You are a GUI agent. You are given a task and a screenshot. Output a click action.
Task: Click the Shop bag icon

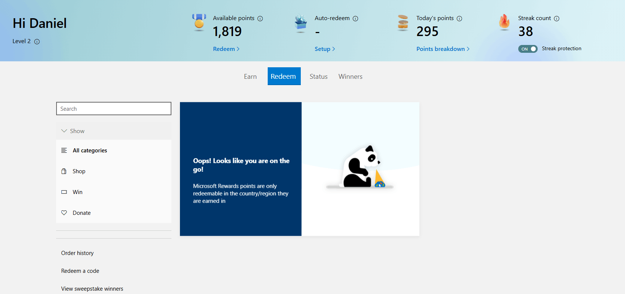(64, 171)
